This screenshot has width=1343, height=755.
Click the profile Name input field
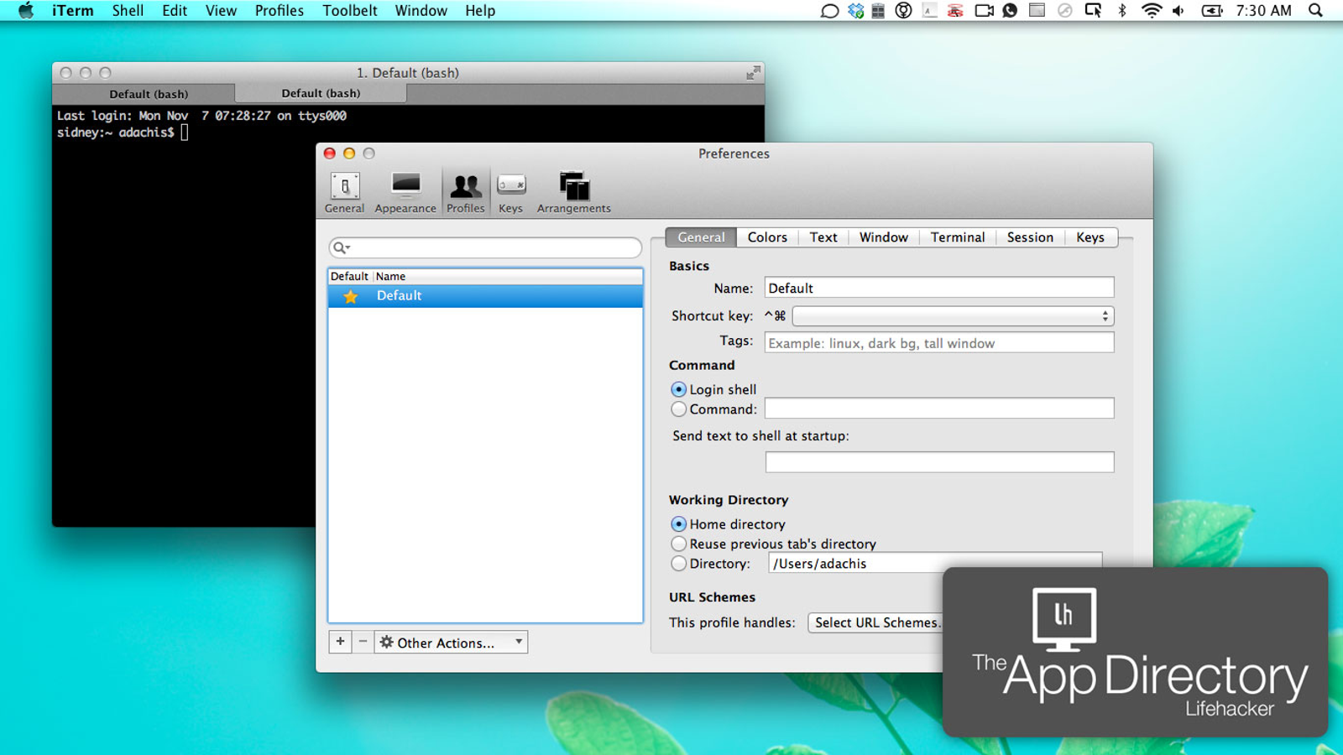click(x=939, y=288)
